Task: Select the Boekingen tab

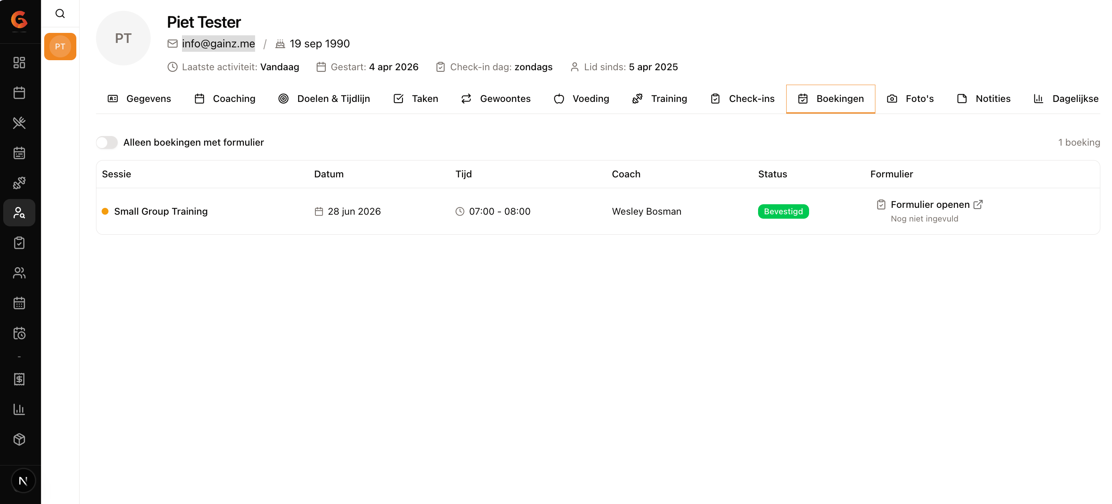Action: 830,99
